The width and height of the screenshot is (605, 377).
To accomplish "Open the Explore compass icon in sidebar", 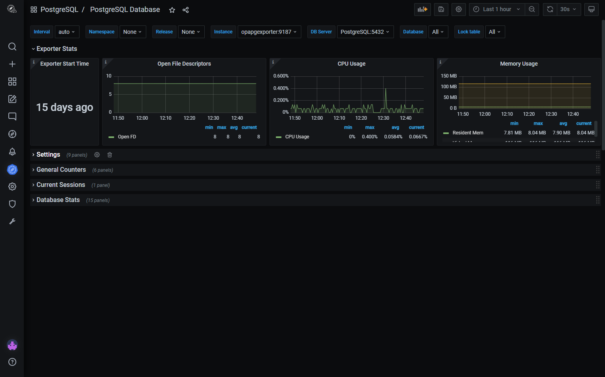I will click(x=12, y=134).
